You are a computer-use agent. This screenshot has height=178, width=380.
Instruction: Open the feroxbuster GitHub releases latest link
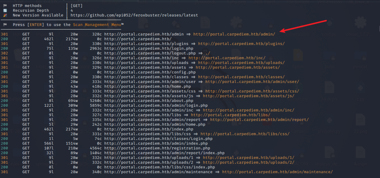134,15
